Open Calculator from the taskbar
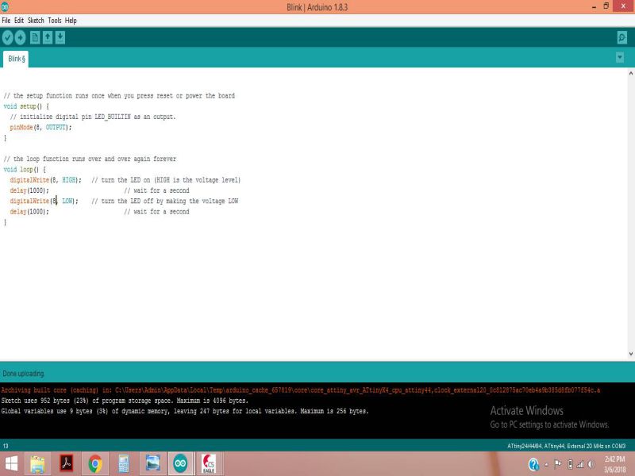Screen dimensions: 635x476 [x=124, y=463]
